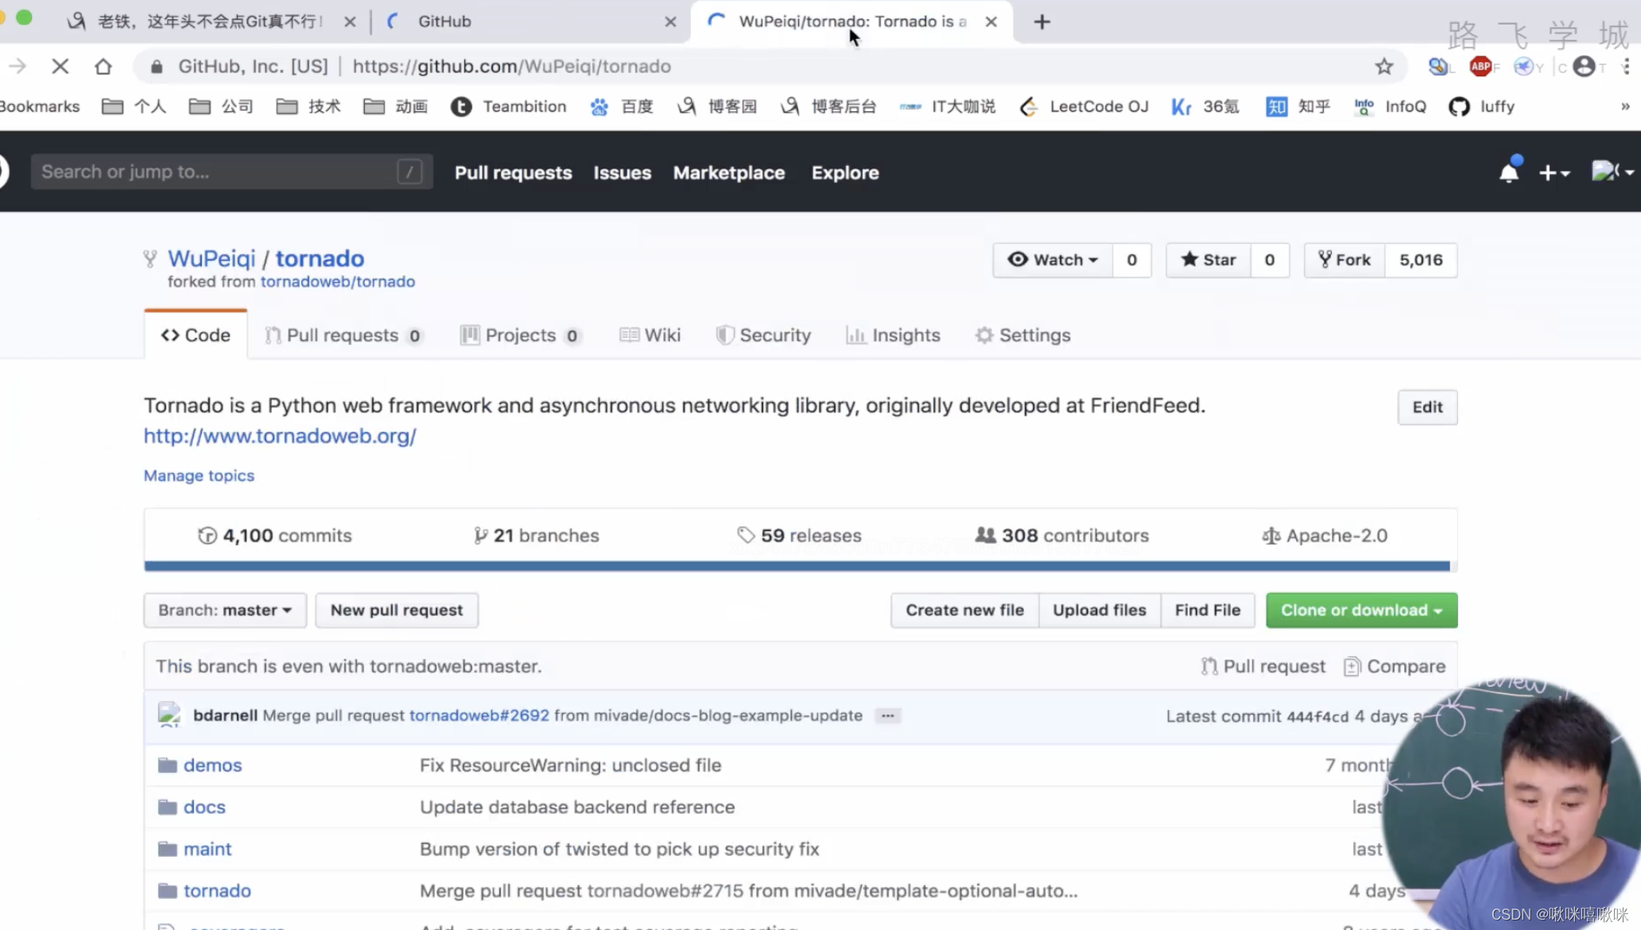Switch to the Insights tab
Viewport: 1641px width, 930px height.
[893, 335]
